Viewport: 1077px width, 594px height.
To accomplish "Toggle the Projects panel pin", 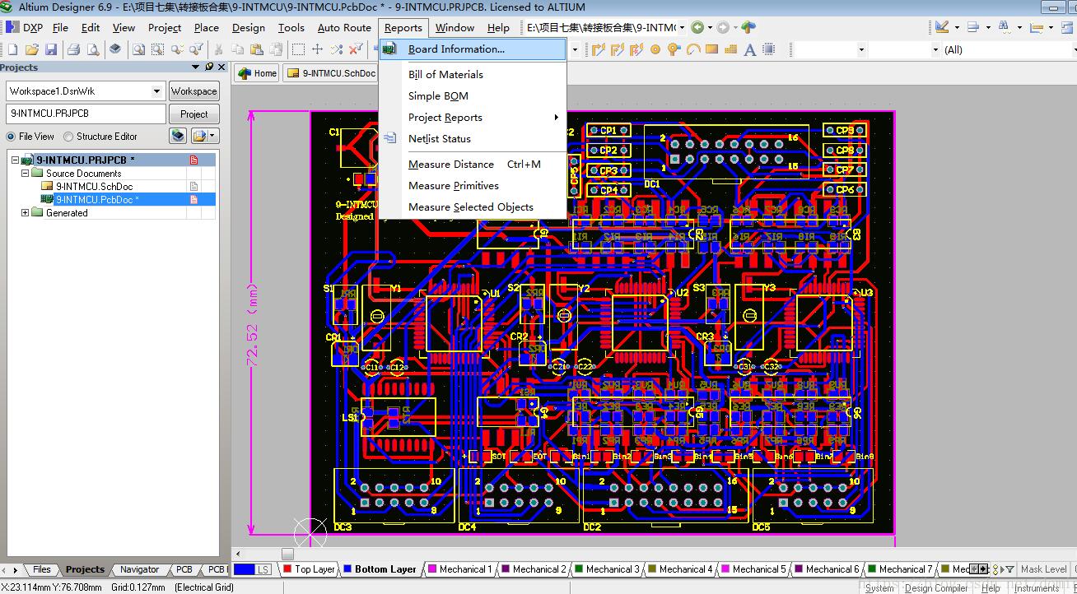I will pyautogui.click(x=208, y=67).
